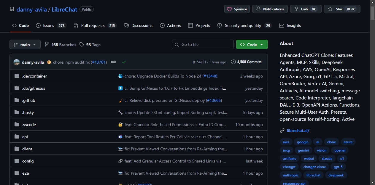
Task: Open the .do/gitnexus folder
Action: tap(34, 88)
